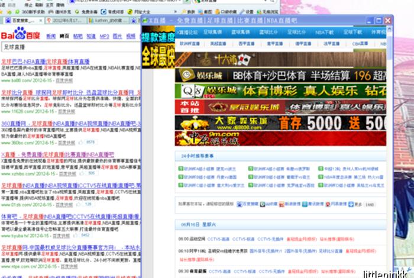Open CCTV5-高清 link for 06:00 program
This screenshot has width=414, height=278.
point(218,239)
